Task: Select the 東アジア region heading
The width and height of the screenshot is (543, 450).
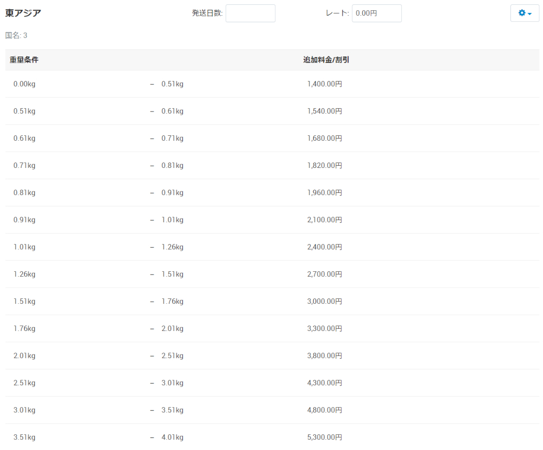Action: click(x=23, y=13)
